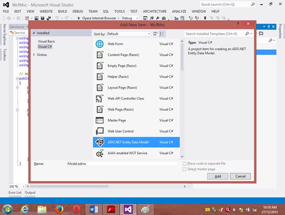The height and width of the screenshot is (215, 285).
Task: Open the Error List tab
Action: (15, 193)
